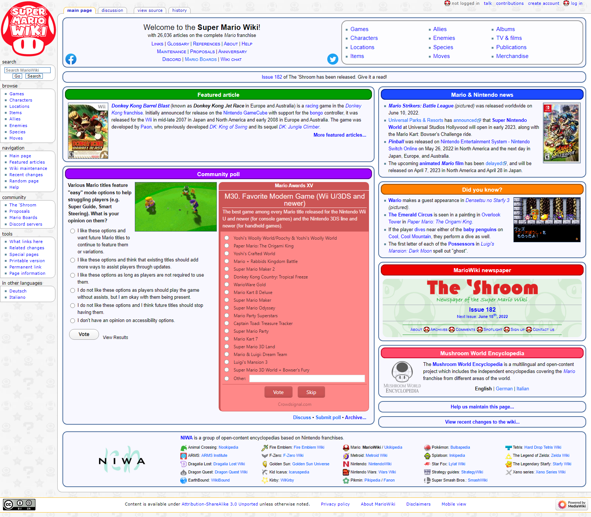The image size is (591, 517).
Task: Open the Twitter bird icon link
Action: coord(332,59)
